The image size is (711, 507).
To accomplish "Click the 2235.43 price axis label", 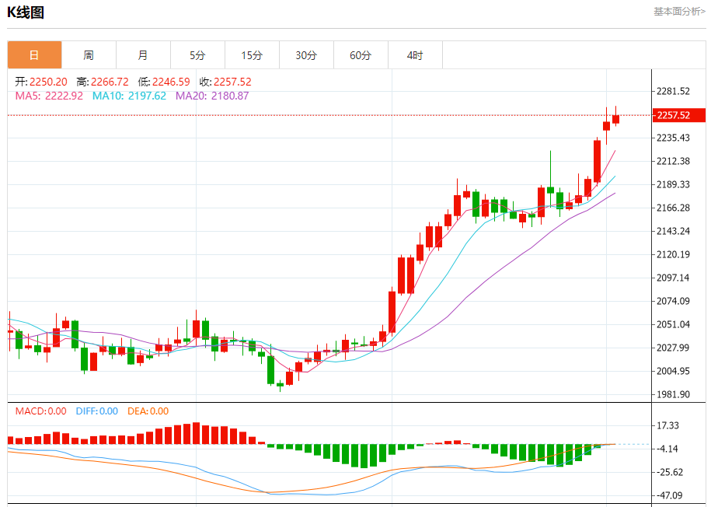I will pos(674,138).
